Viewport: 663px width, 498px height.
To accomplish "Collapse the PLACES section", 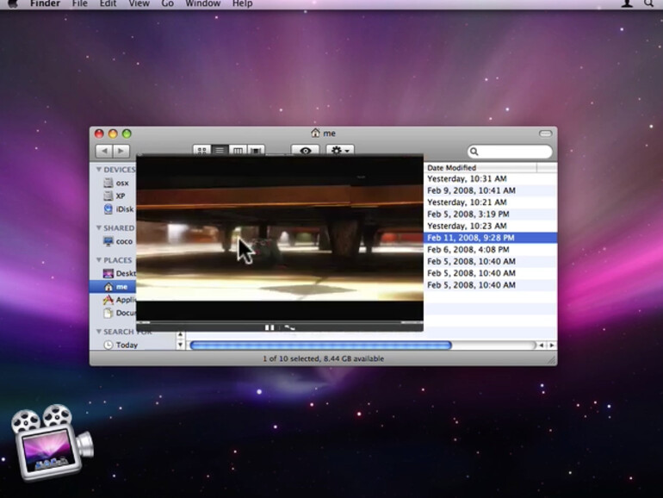I will (98, 260).
